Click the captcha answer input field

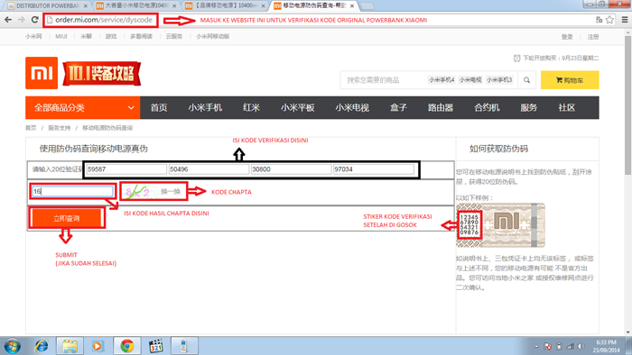72,191
